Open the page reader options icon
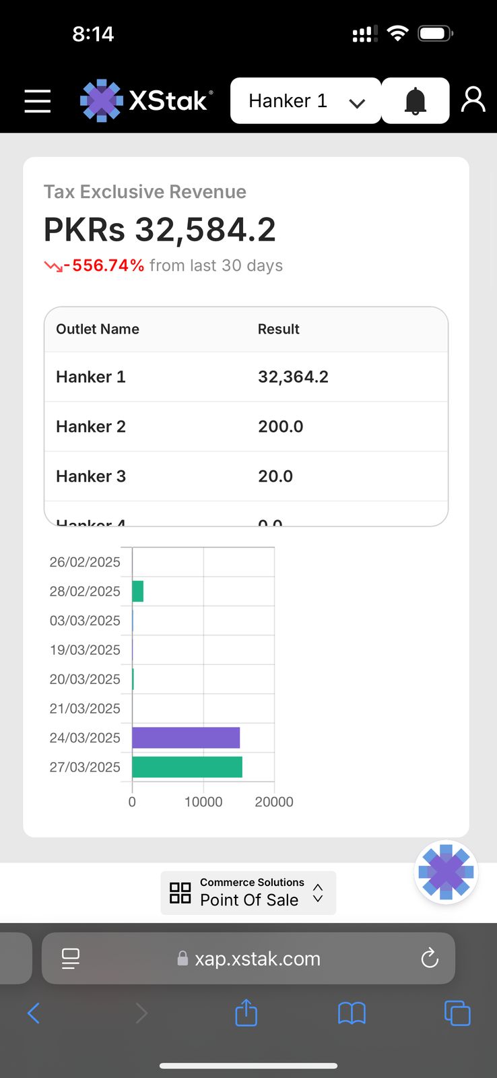The image size is (497, 1078). click(70, 958)
